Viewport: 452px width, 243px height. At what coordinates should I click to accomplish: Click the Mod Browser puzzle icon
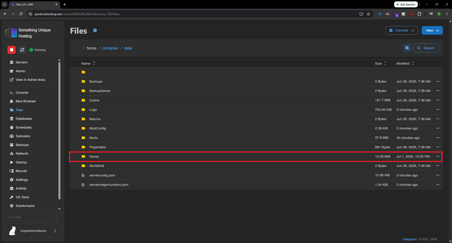(x=12, y=101)
